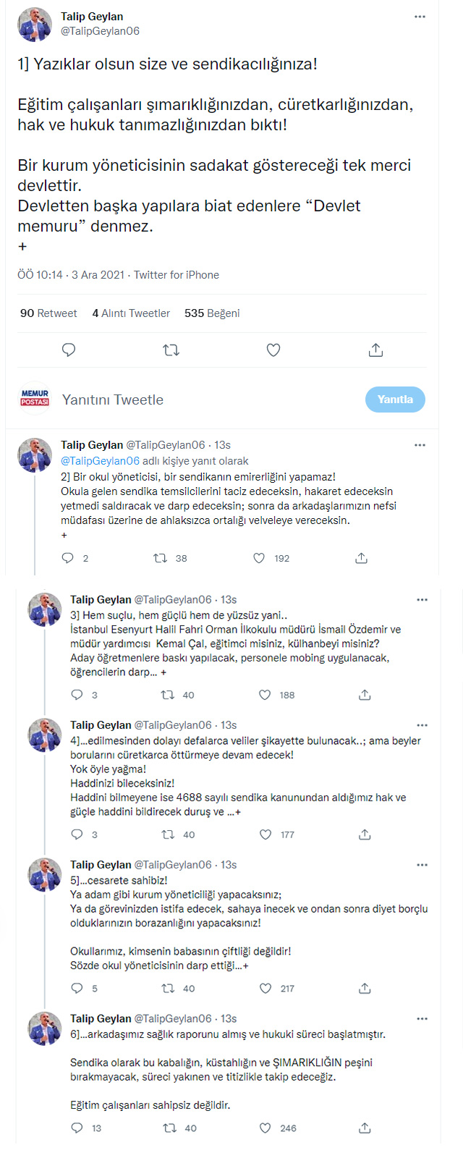This screenshot has height=1158, width=463.
Task: Open the 4 Alıntı Tweetler list
Action: tap(131, 313)
